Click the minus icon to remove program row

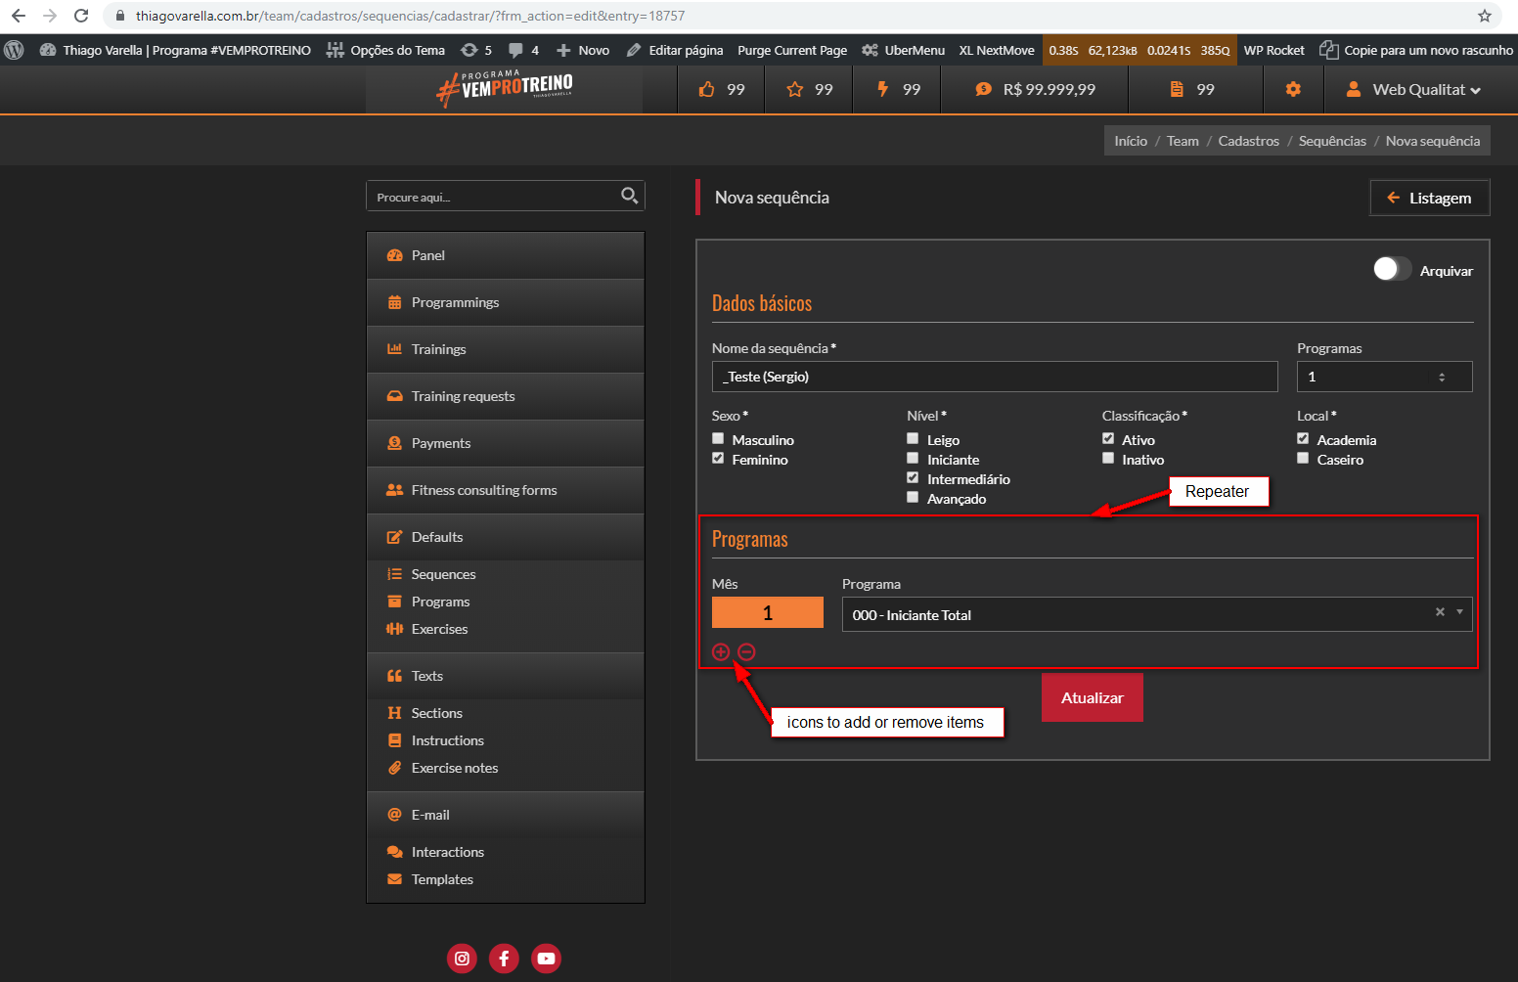(x=746, y=652)
